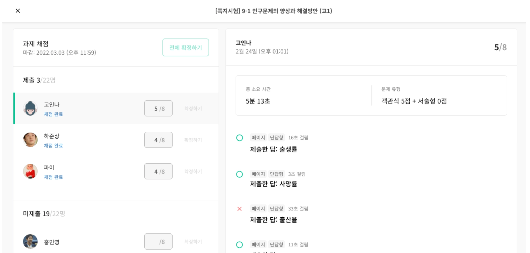Click the red X mark for 출산율
530x253 pixels.
tap(240, 209)
